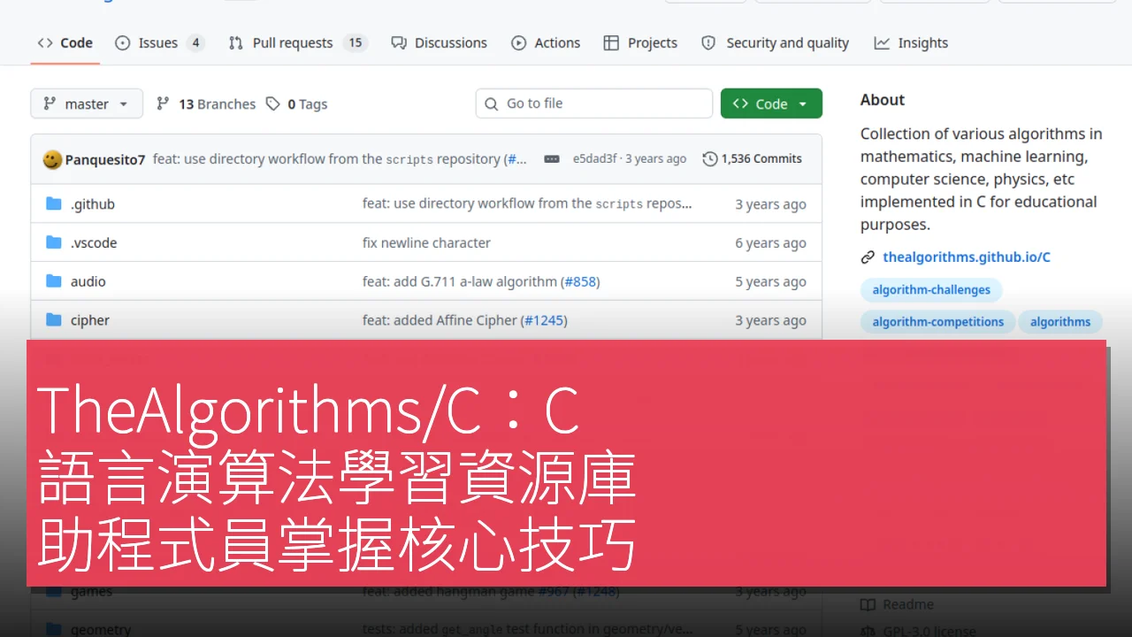
Task: Click the Insights graph icon
Action: (882, 42)
